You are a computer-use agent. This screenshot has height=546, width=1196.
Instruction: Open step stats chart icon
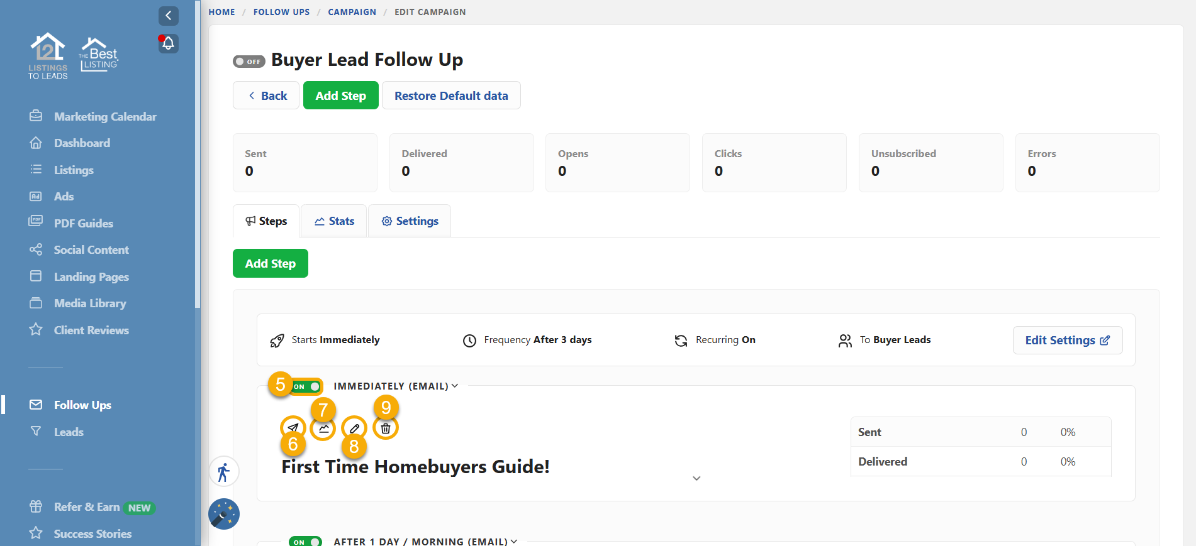(323, 429)
